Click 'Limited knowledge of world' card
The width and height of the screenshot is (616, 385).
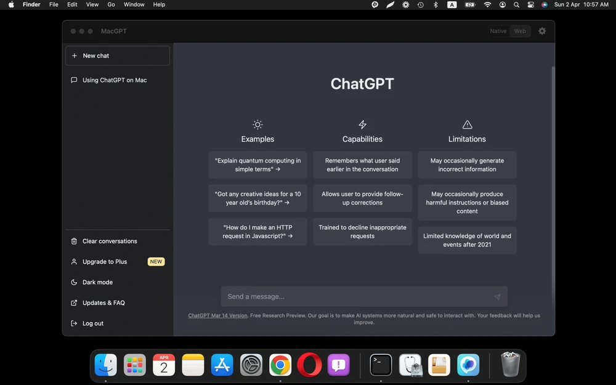coord(467,240)
